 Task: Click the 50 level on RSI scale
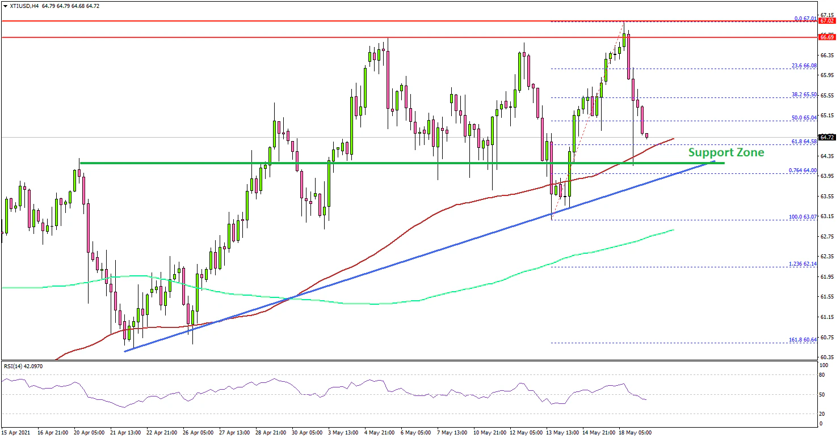[822, 394]
